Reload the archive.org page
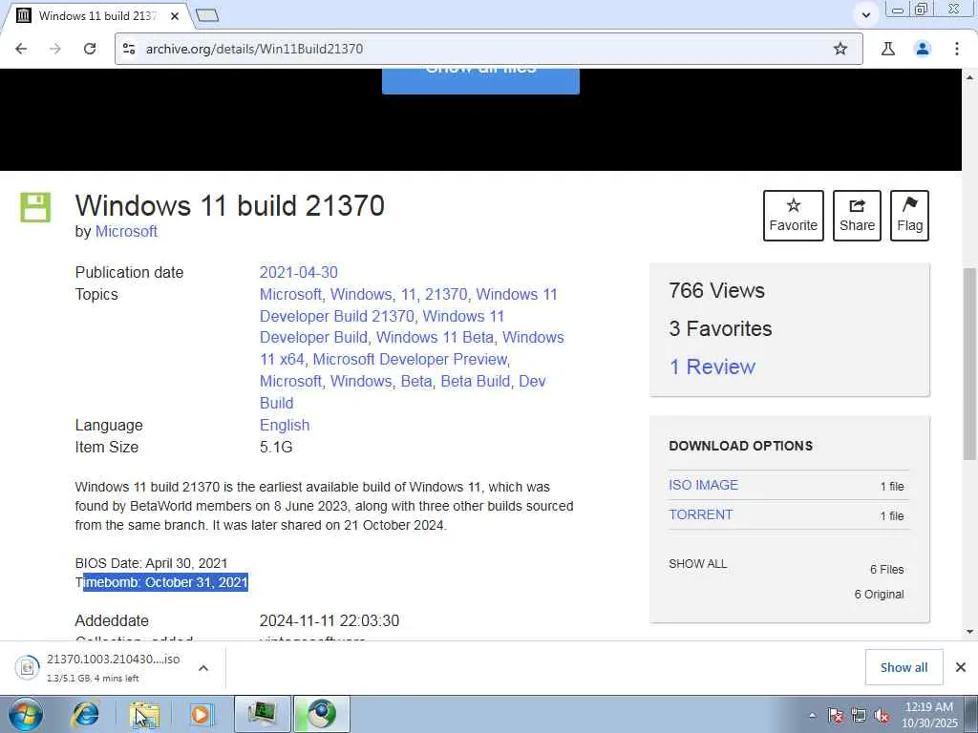 pyautogui.click(x=90, y=49)
